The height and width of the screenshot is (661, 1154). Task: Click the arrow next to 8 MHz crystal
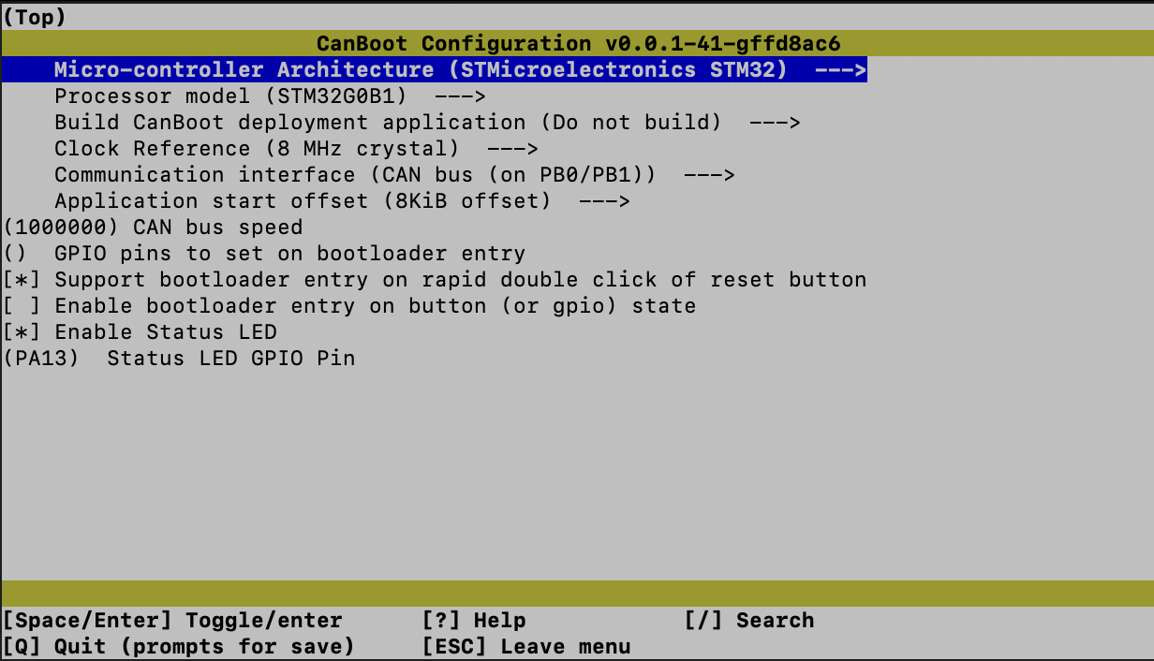point(512,149)
